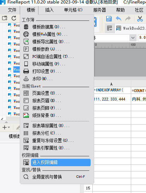Click the undo arrow icon

pos(118,19)
